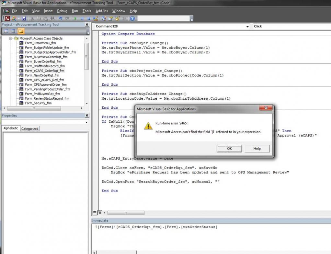The height and width of the screenshot is (254, 331).
Task: Click Help in the error dialog
Action: point(257,149)
